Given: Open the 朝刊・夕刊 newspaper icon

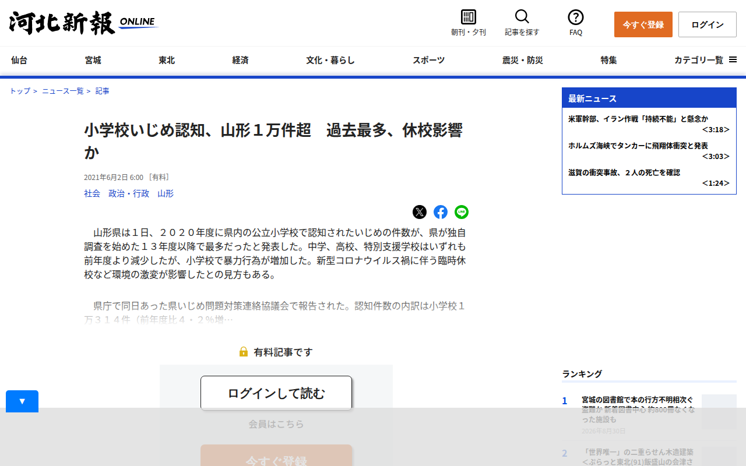Looking at the screenshot, I should [469, 17].
